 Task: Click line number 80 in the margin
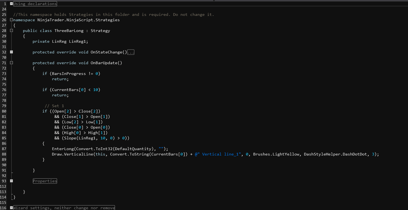tap(4, 111)
